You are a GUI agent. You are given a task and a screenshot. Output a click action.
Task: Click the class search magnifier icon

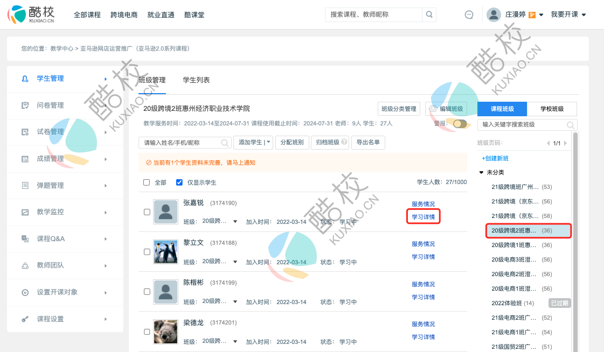tap(571, 125)
